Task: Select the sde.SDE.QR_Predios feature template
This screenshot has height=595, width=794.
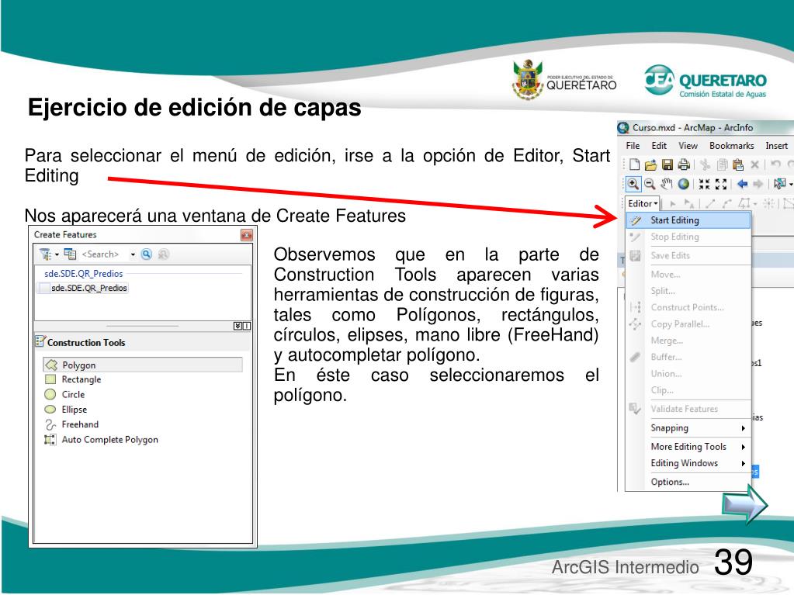Action: pos(84,288)
